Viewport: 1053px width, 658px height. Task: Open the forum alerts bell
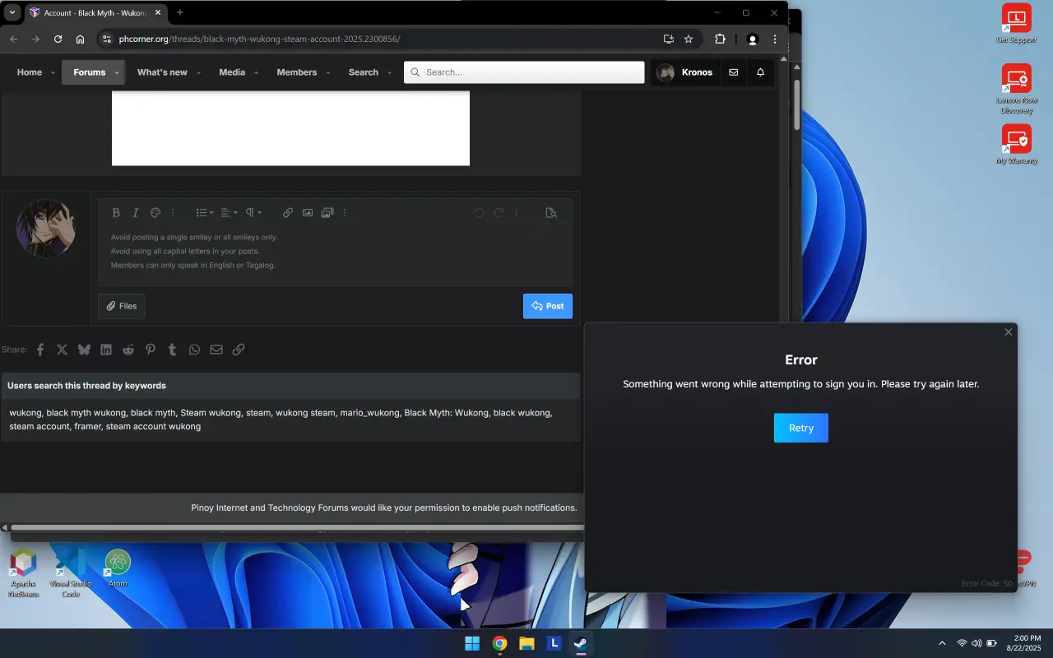[760, 72]
